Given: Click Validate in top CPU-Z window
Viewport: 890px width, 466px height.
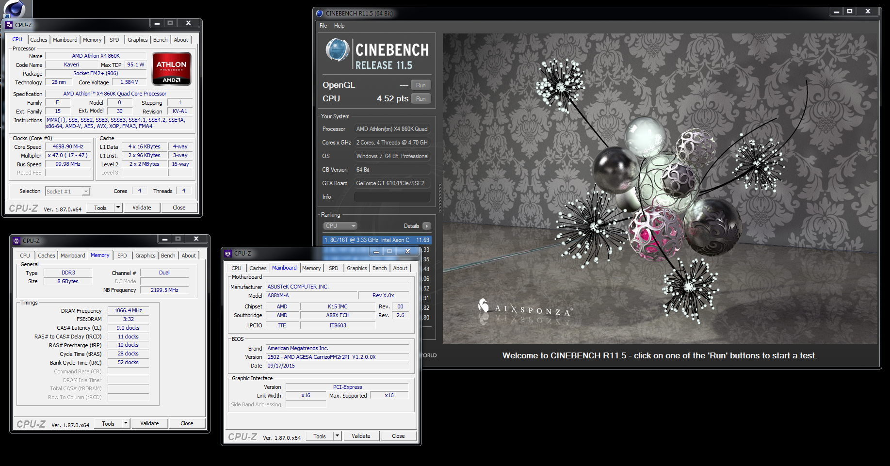Looking at the screenshot, I should (x=142, y=208).
